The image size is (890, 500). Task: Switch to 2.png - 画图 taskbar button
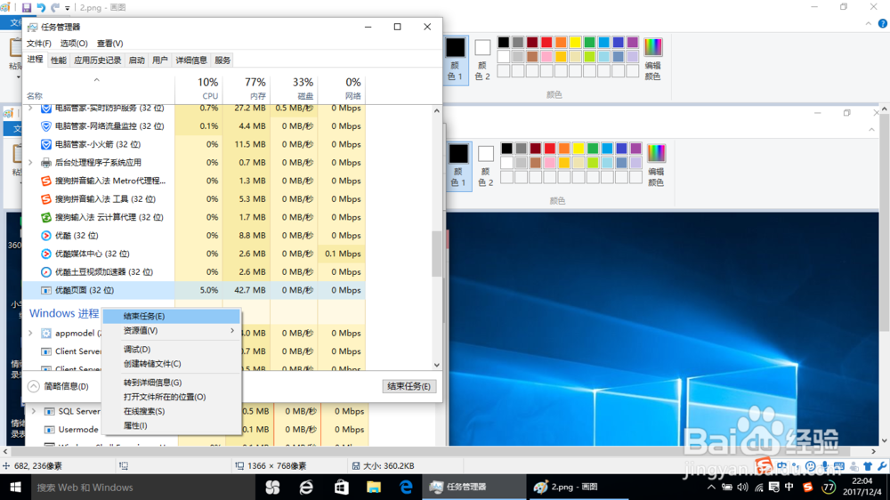click(580, 487)
